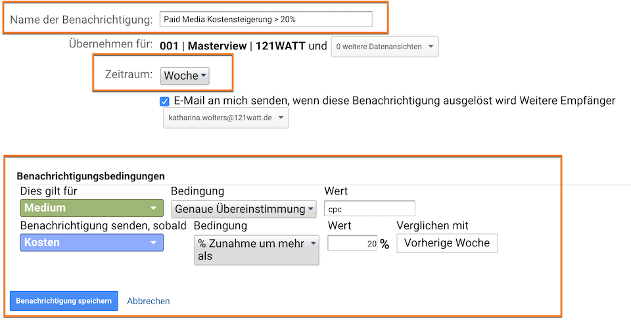Open the katharina.wolters@121watt.de recipients dropdown

click(225, 118)
